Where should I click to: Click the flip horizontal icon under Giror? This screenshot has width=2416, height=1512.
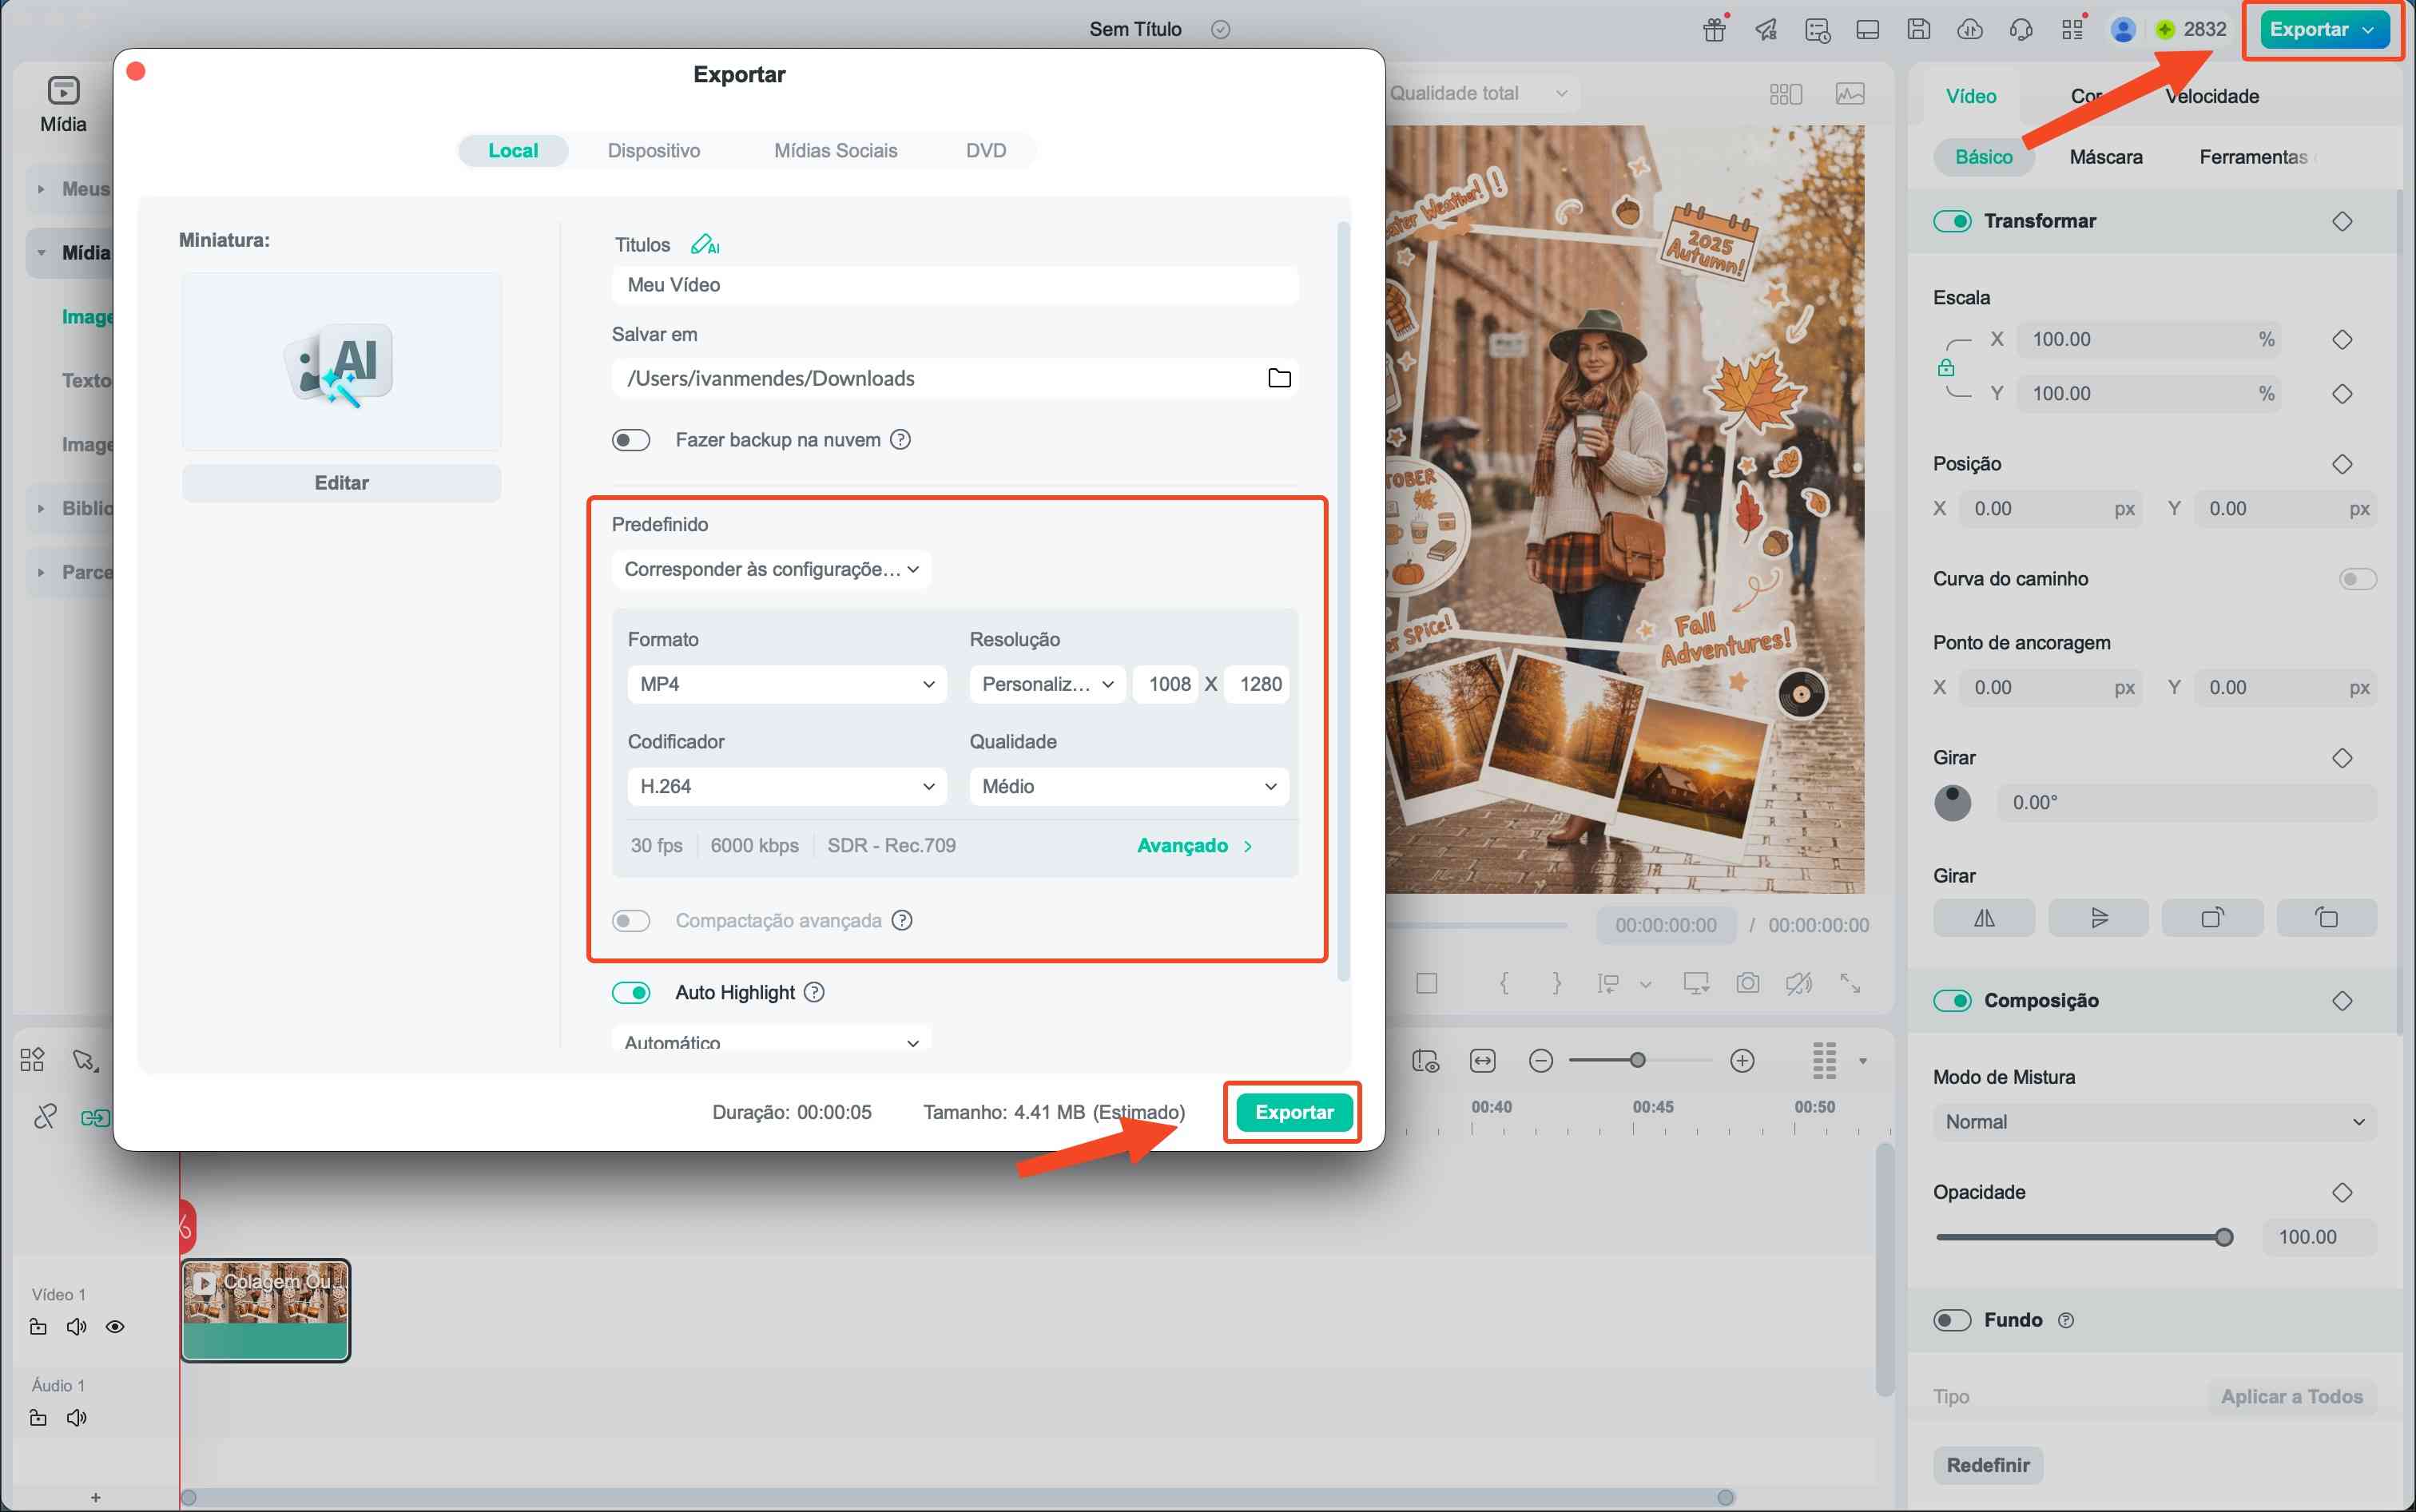pyautogui.click(x=1984, y=918)
